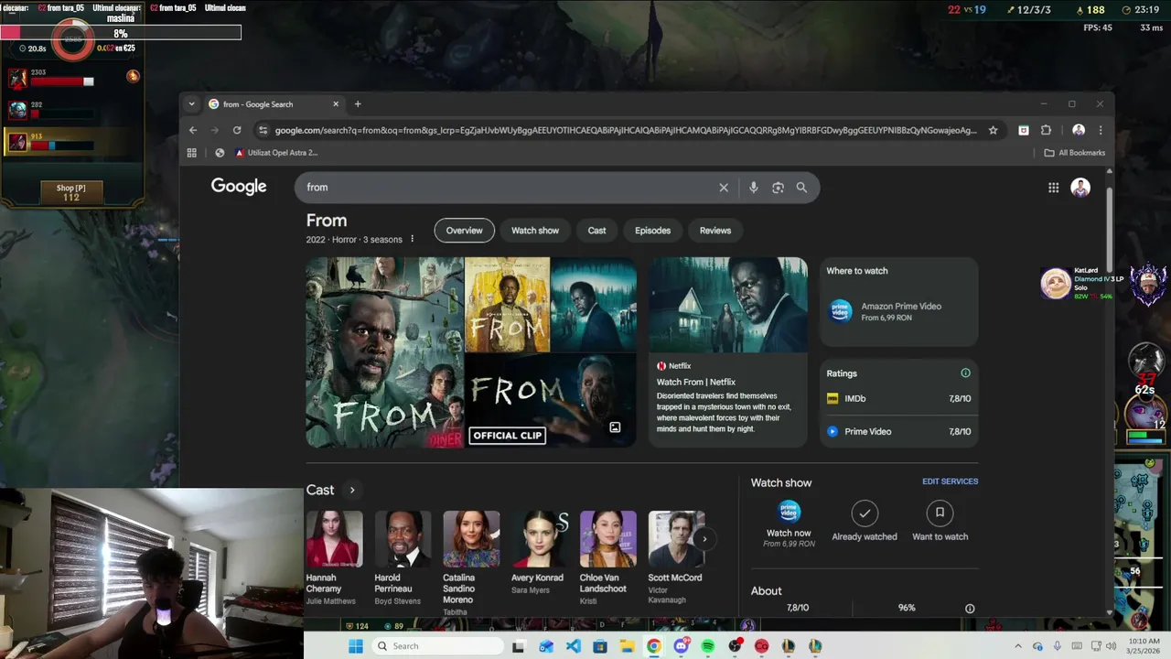The image size is (1171, 659).
Task: Click the ratings info icon
Action: tap(965, 373)
